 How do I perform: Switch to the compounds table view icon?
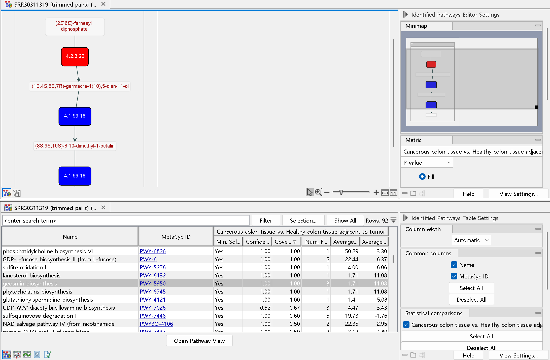click(17, 354)
